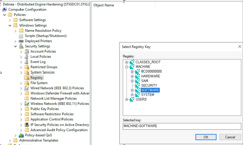Click the Policy-based QoS chart icon
Image resolution: width=243 pixels, height=145 pixels.
[x=21, y=135]
